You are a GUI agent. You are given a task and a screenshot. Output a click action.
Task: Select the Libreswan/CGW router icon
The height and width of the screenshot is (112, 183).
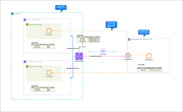128,55
